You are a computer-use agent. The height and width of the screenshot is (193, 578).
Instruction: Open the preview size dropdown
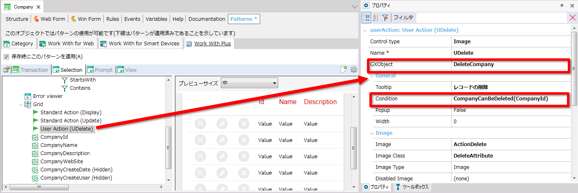pyautogui.click(x=249, y=83)
